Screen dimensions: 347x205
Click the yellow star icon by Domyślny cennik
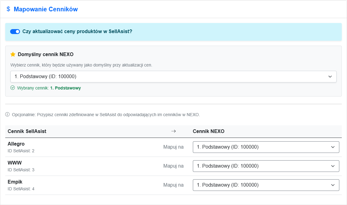coord(13,54)
